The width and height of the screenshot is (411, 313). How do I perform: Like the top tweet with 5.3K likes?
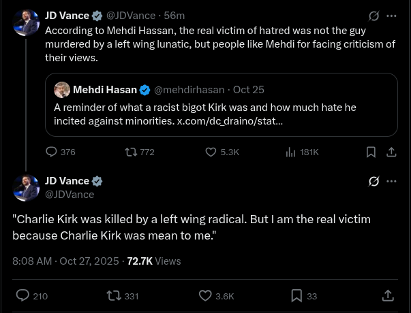[211, 152]
